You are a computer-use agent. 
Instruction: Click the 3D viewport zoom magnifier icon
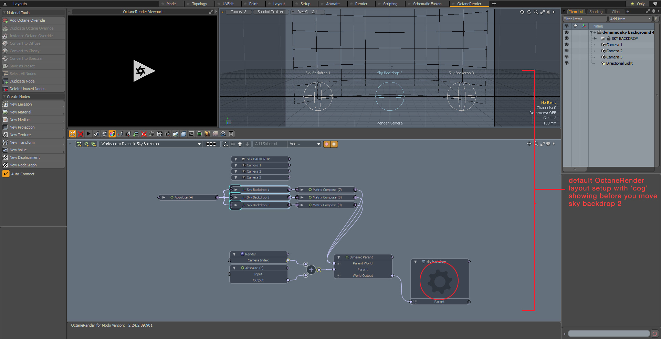click(x=536, y=12)
